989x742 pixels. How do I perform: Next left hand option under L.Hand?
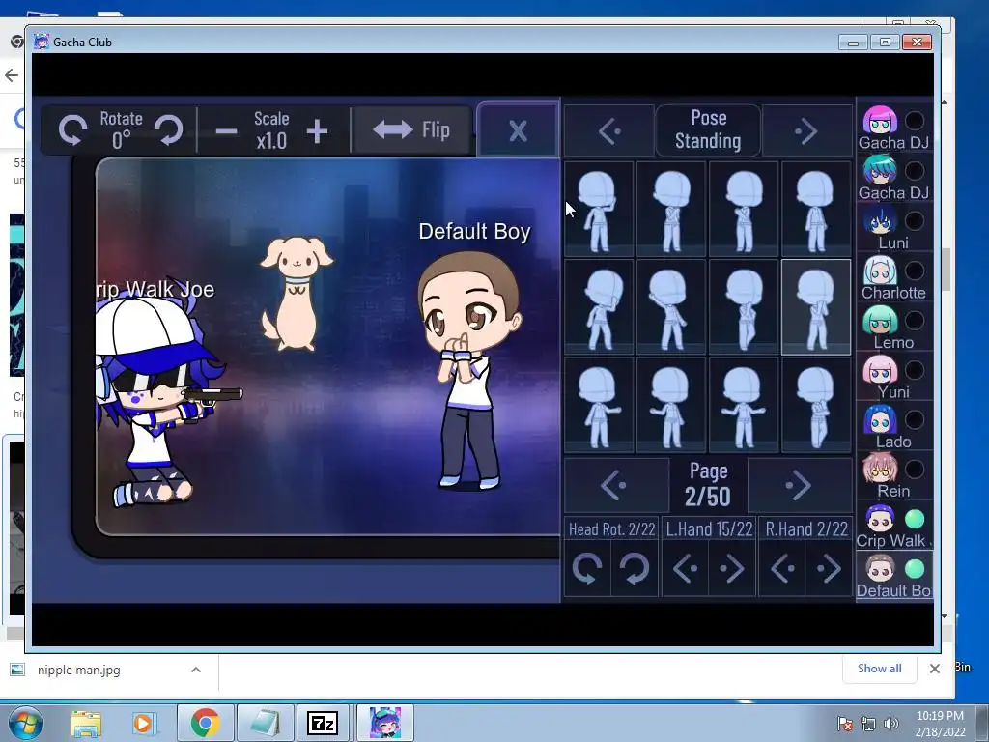732,568
